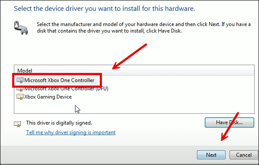Click the digitally signed certificate icon
The image size is (259, 165).
tap(17, 124)
